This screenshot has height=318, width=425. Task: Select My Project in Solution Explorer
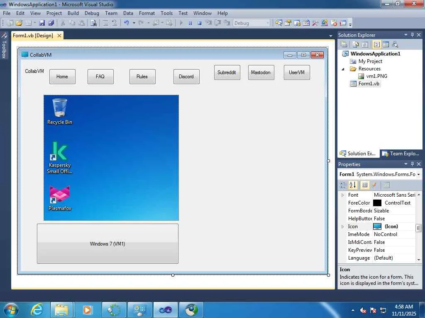point(370,61)
